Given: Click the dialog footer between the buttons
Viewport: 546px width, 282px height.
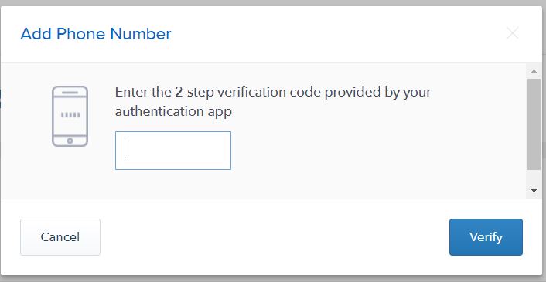Looking at the screenshot, I should [275, 237].
